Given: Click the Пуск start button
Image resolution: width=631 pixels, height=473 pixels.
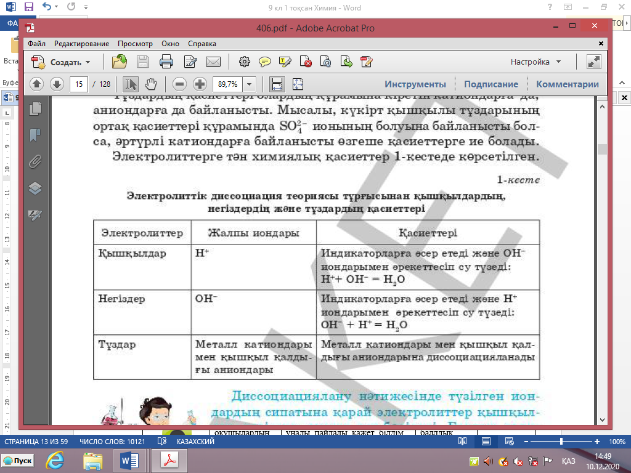Looking at the screenshot, I should [x=18, y=461].
